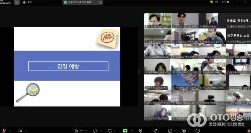This screenshot has width=251, height=133.
Task: Open the screen share options button
Action: pos(100,2)
